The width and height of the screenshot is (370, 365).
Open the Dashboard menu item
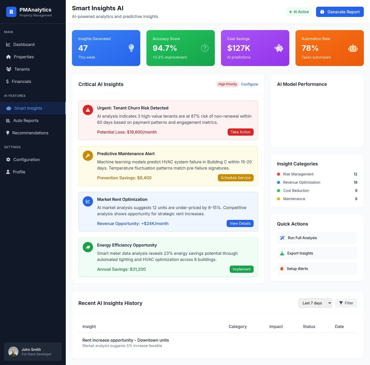(x=33, y=44)
